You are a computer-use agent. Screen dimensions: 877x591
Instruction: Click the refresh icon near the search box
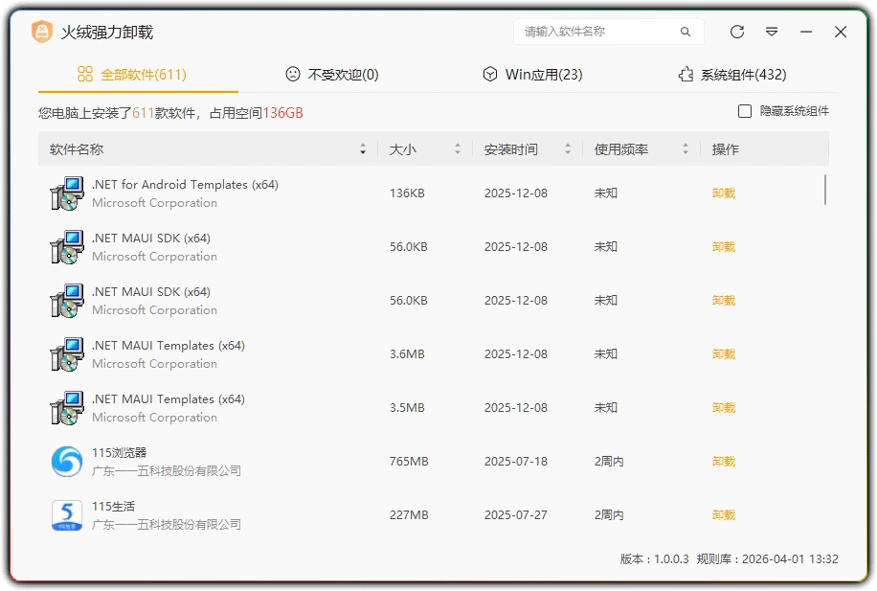click(x=736, y=32)
